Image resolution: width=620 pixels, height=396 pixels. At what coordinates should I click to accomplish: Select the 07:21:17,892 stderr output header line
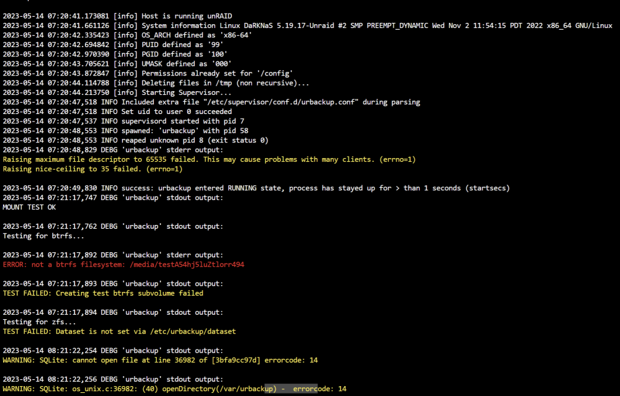tap(113, 255)
